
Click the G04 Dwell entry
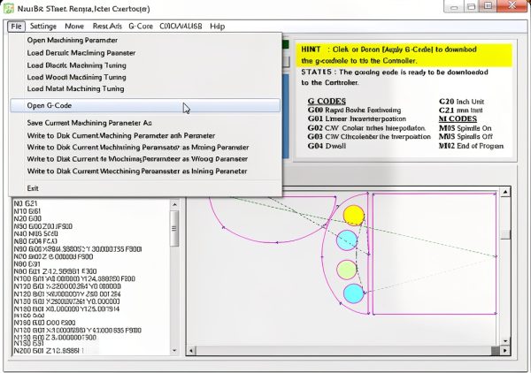point(327,146)
